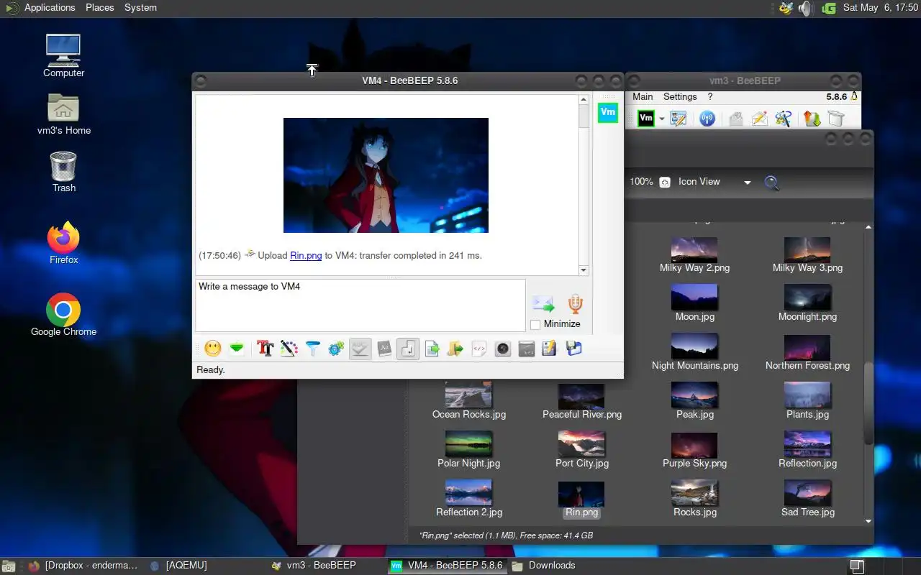Image resolution: width=921 pixels, height=575 pixels.
Task: Click the file manager vertical scrollbar
Action: tap(868, 374)
